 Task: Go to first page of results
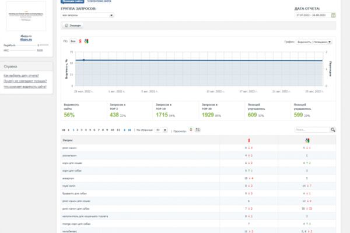coord(64,130)
